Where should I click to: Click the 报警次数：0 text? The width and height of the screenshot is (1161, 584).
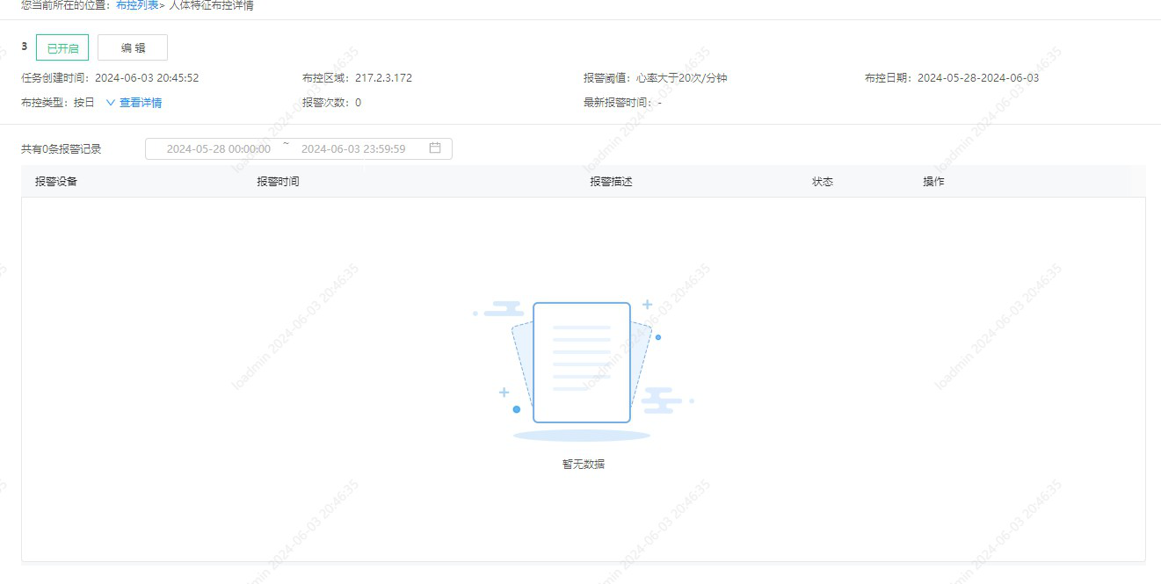pyautogui.click(x=331, y=103)
